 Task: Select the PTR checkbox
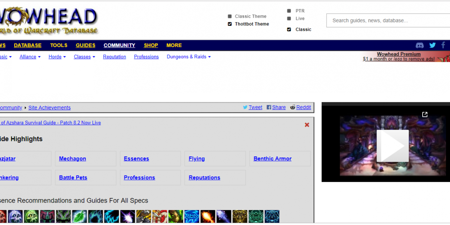click(289, 11)
